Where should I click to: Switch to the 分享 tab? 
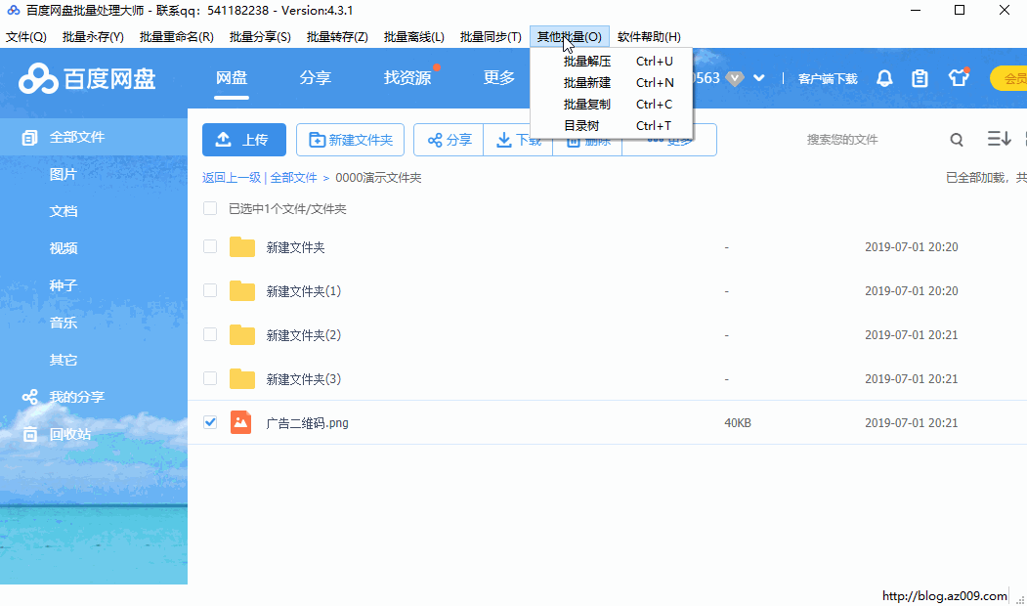[316, 78]
